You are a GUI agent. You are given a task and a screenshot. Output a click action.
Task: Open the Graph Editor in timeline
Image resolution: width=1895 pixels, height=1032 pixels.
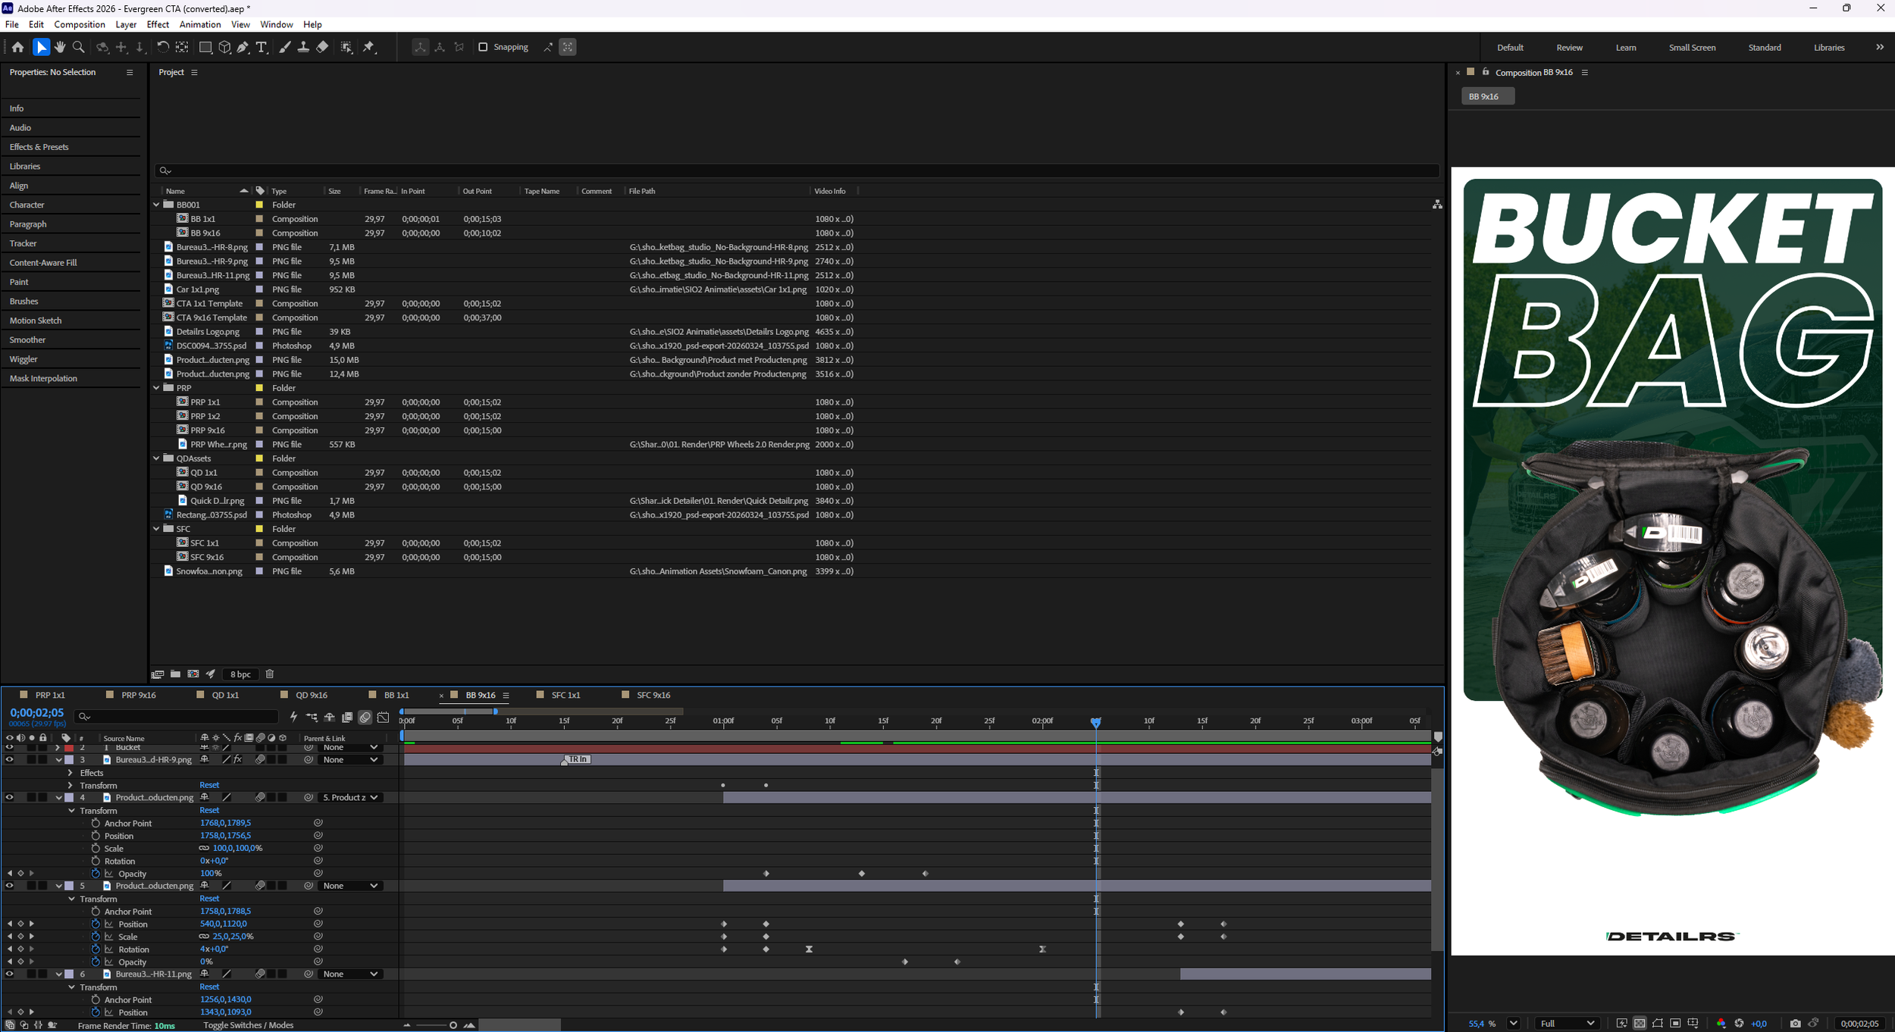(384, 717)
